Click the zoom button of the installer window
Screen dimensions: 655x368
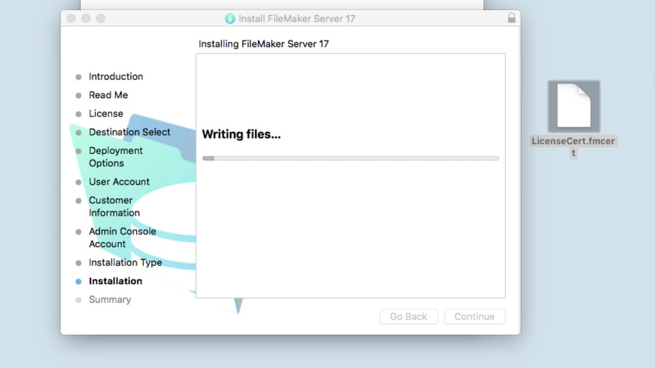101,18
